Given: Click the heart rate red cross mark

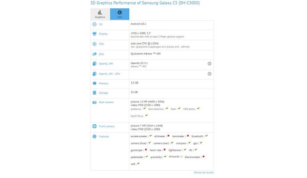Looking at the screenshot, I should click(165, 150).
